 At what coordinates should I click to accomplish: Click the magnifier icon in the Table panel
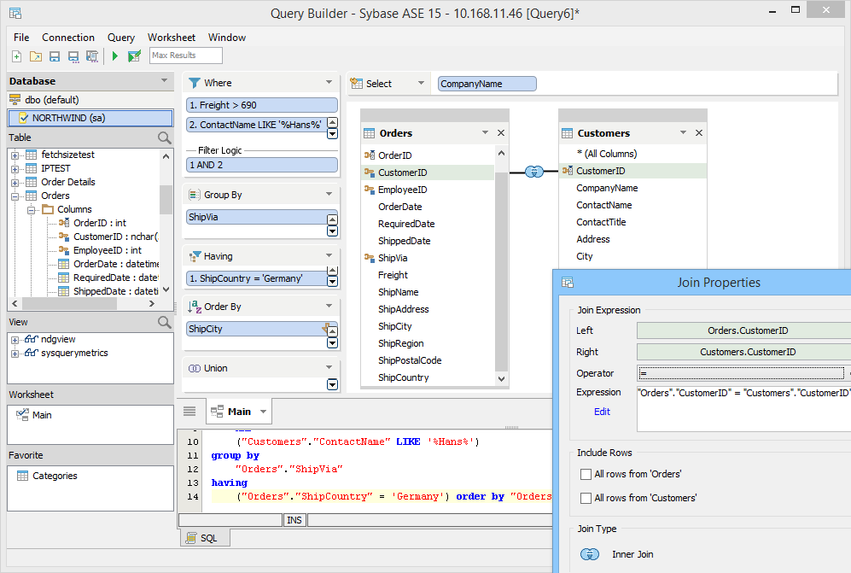tap(165, 137)
